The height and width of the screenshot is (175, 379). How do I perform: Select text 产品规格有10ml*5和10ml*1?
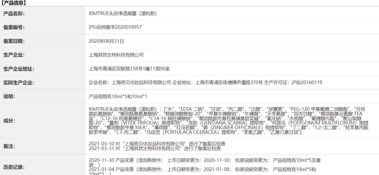(x=118, y=96)
